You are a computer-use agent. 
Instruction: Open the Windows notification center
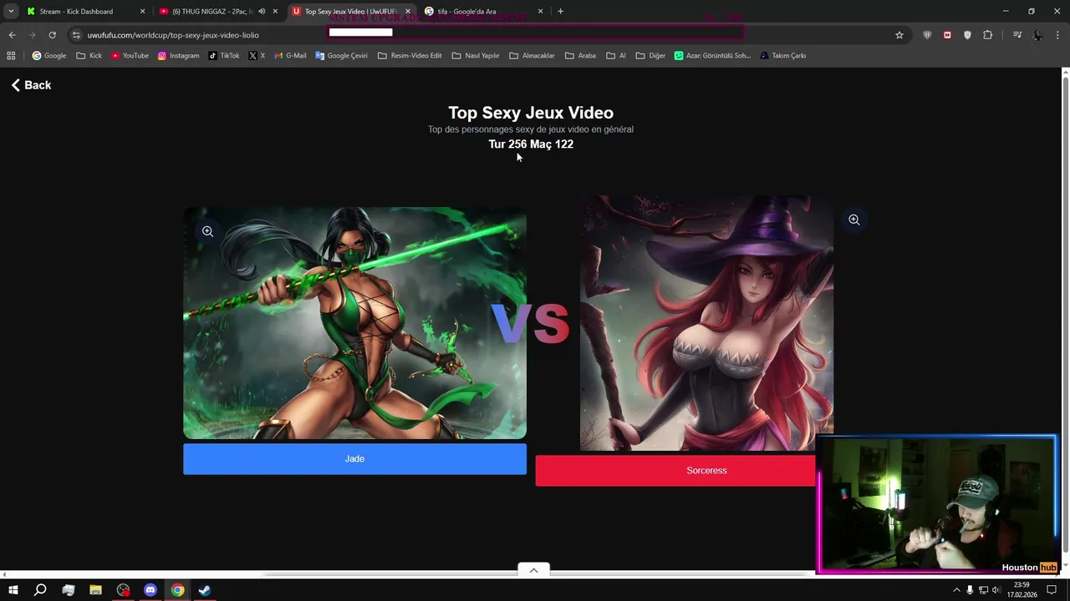(1052, 590)
